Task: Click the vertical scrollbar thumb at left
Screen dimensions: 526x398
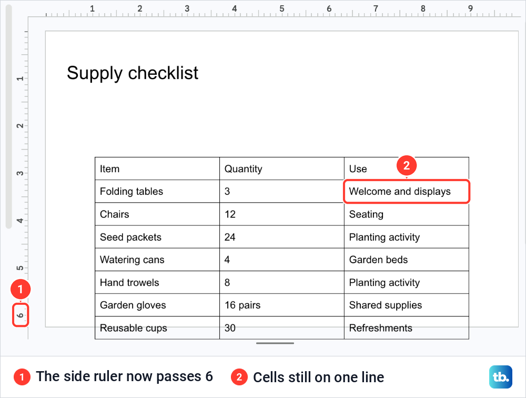Action: click(9, 116)
